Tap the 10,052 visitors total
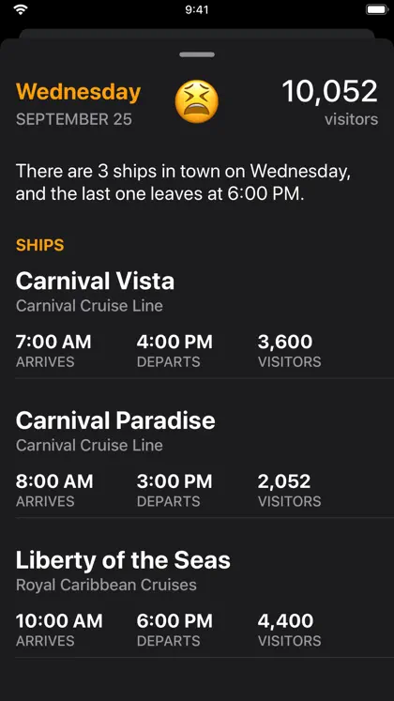Screen dimensions: 394x701 [329, 101]
